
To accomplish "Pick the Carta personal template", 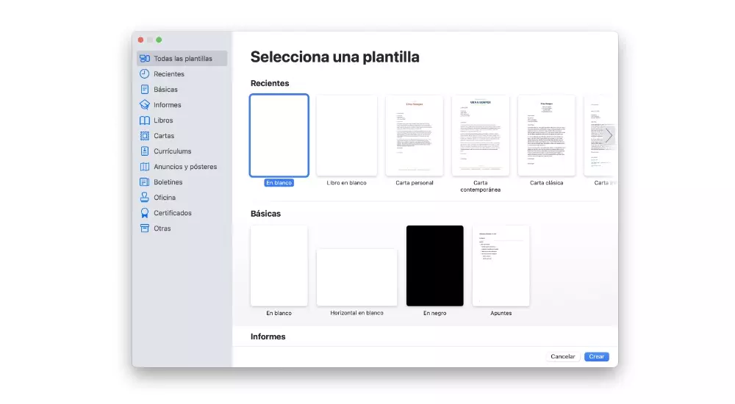I will click(x=414, y=136).
